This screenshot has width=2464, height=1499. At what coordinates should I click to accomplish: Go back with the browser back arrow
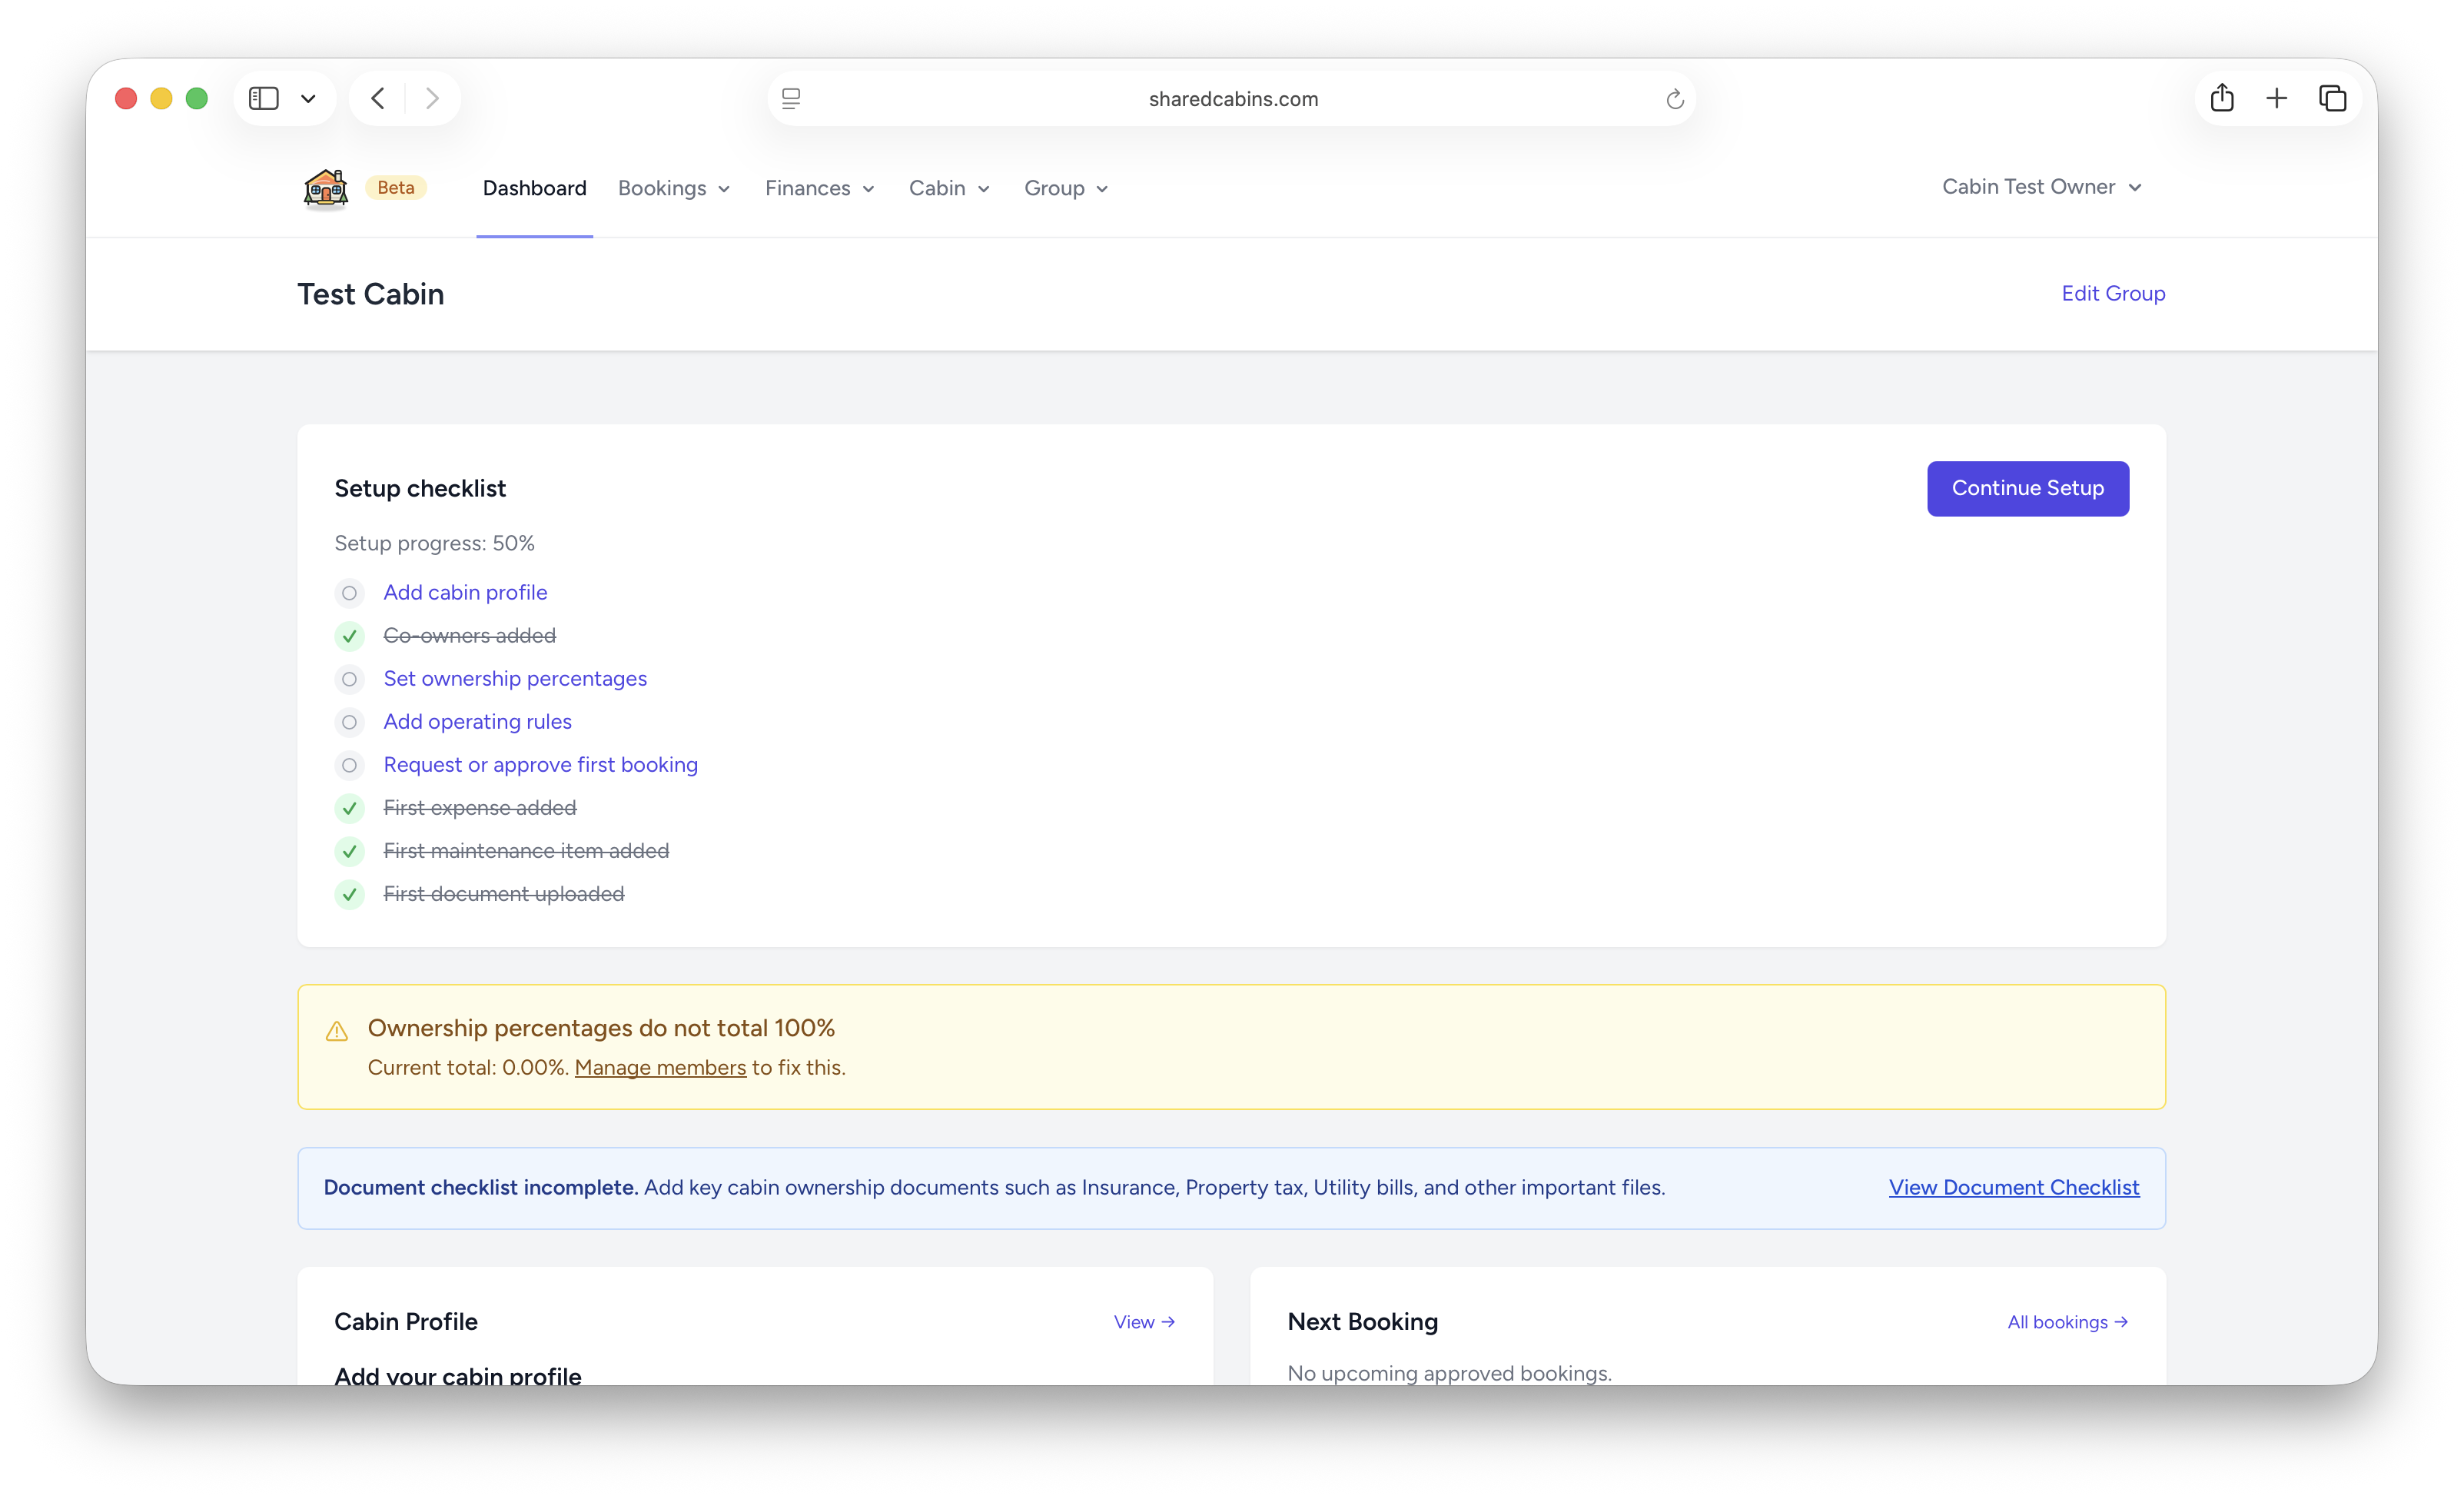point(378,98)
